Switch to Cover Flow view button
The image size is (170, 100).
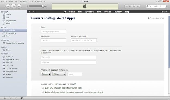(x=138, y=6)
